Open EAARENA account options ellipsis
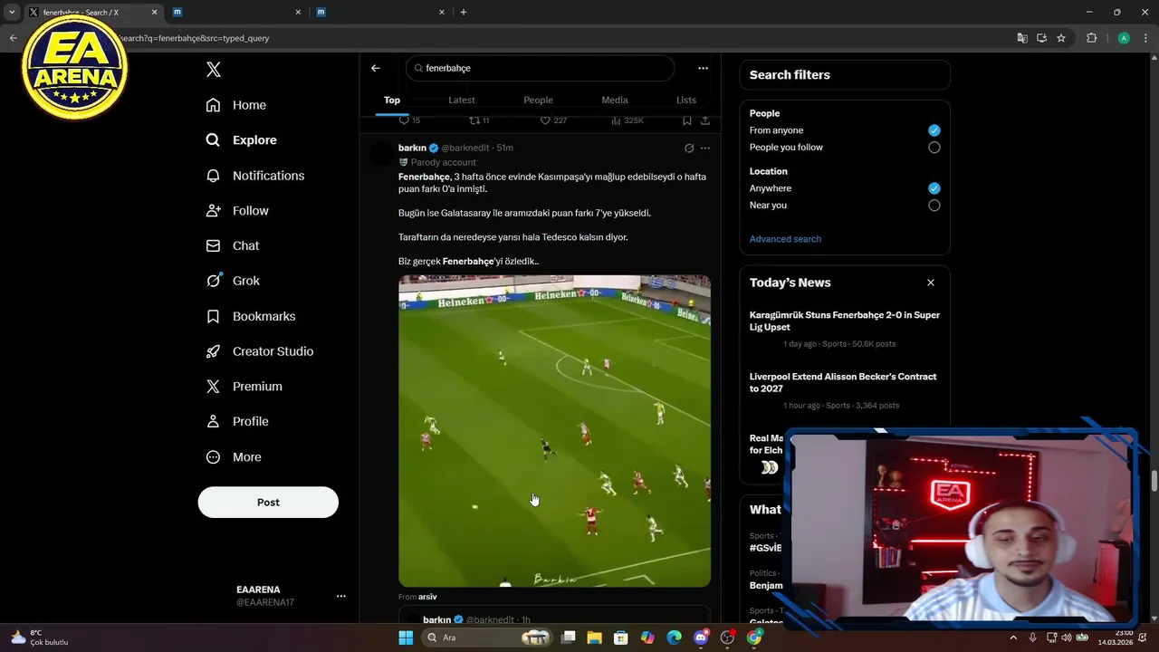Image resolution: width=1159 pixels, height=652 pixels. click(x=341, y=596)
